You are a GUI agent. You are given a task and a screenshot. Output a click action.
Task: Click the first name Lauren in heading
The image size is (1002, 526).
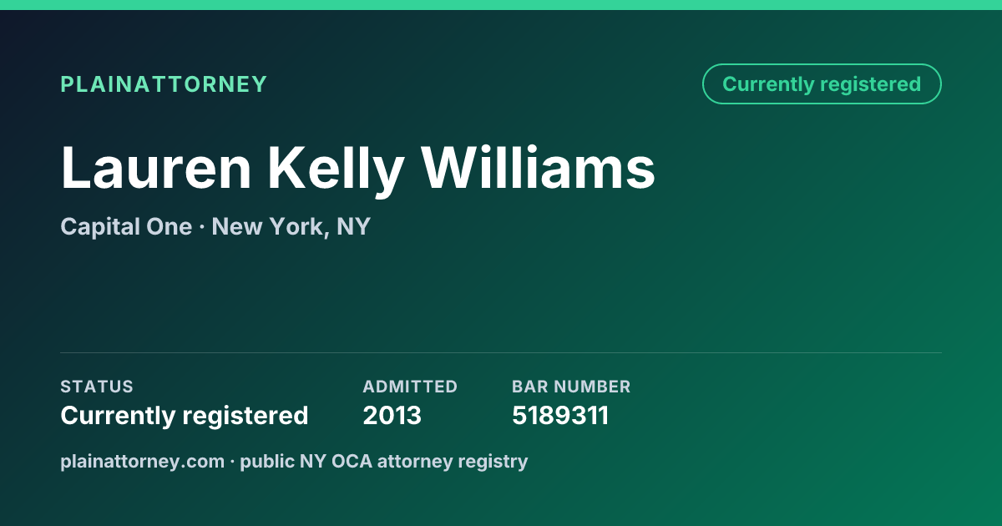click(156, 169)
